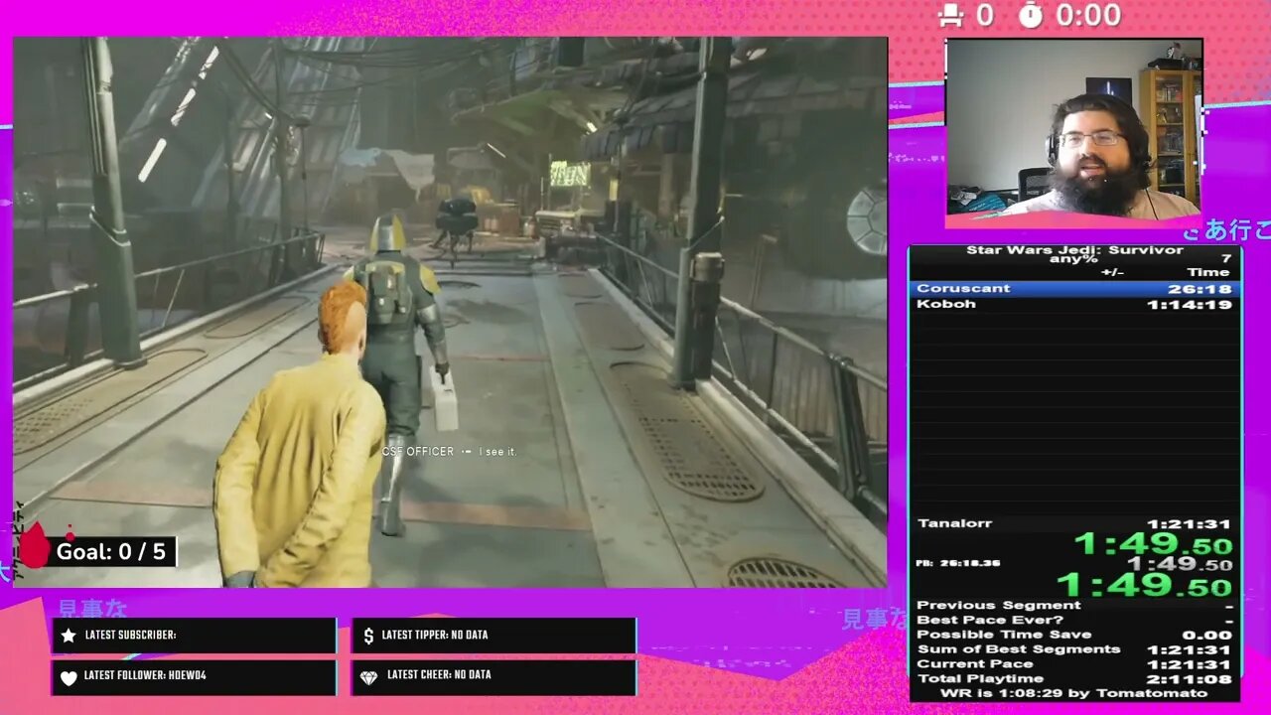Viewport: 1271px width, 715px height.
Task: Click the dollar icon for Latest Tipper
Action: (368, 636)
